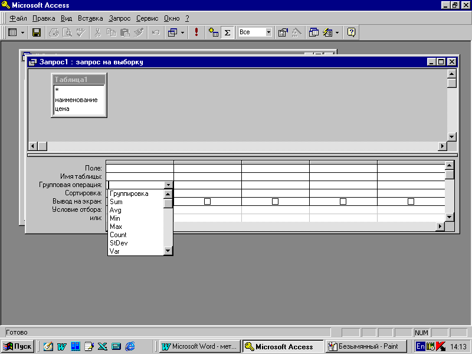Click the Database Window toolbar icon
472x354 pixels.
click(x=314, y=32)
